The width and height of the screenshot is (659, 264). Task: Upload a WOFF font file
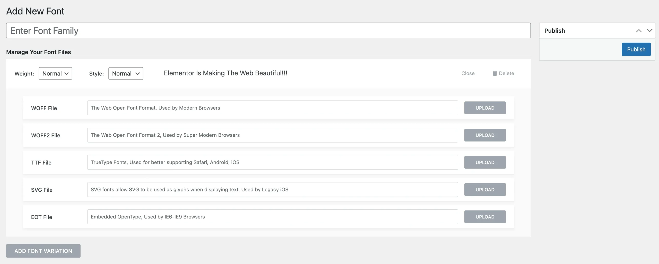coord(485,108)
